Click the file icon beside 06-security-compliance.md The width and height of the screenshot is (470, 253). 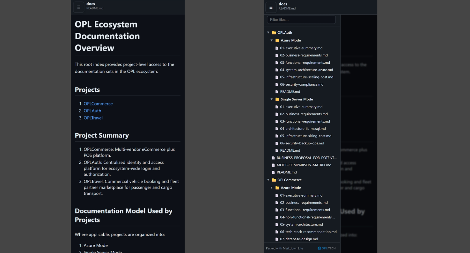276,84
